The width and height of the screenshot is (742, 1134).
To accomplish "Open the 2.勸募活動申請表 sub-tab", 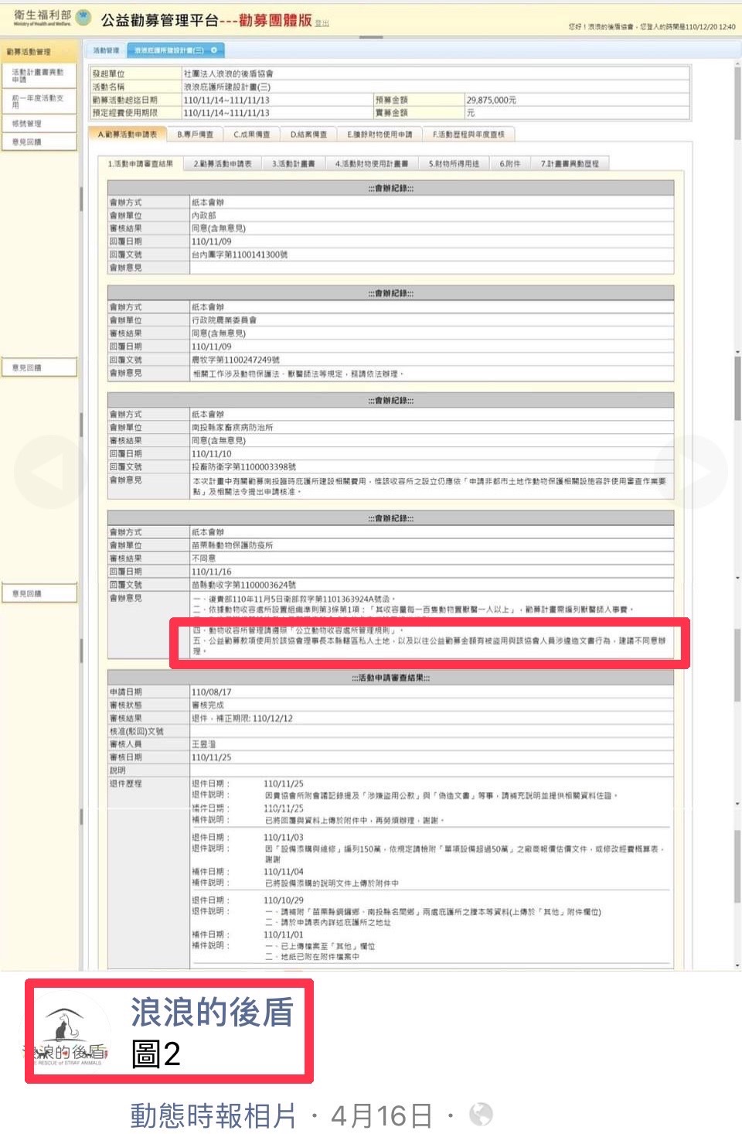I will (x=223, y=164).
